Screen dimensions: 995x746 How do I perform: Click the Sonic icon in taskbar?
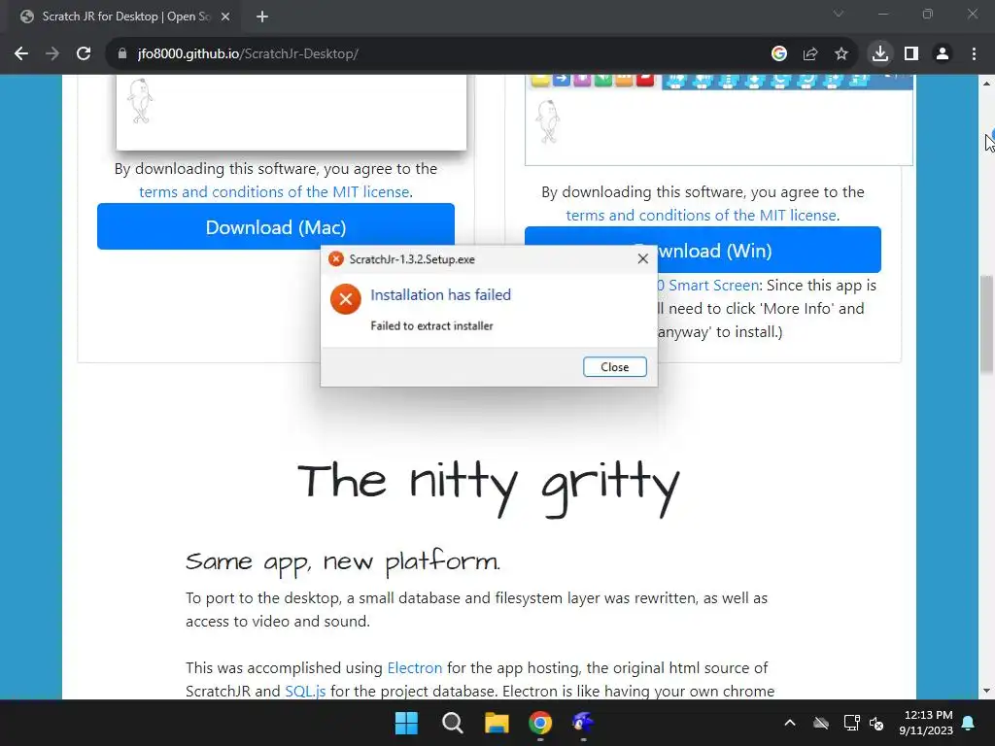point(583,723)
